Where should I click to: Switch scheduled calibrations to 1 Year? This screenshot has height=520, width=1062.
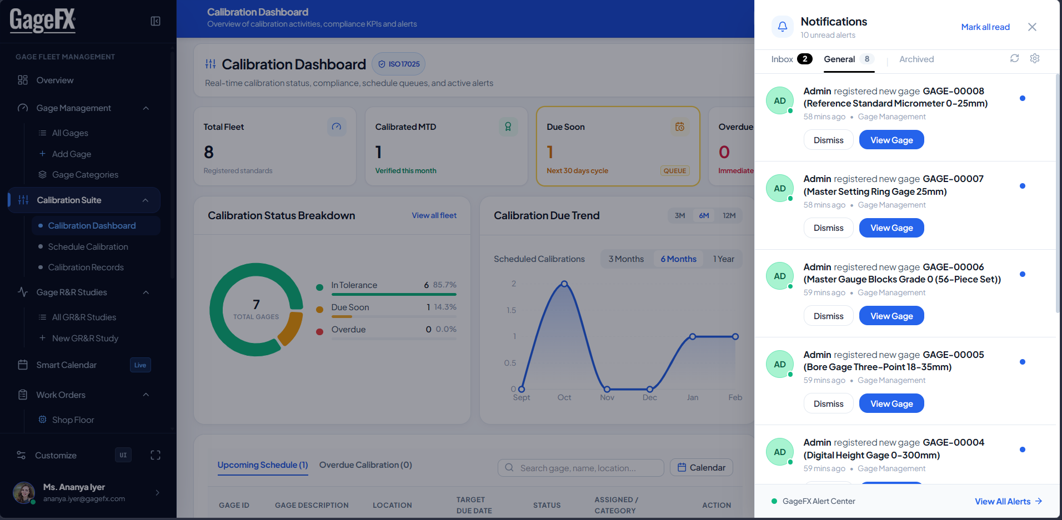(x=724, y=259)
